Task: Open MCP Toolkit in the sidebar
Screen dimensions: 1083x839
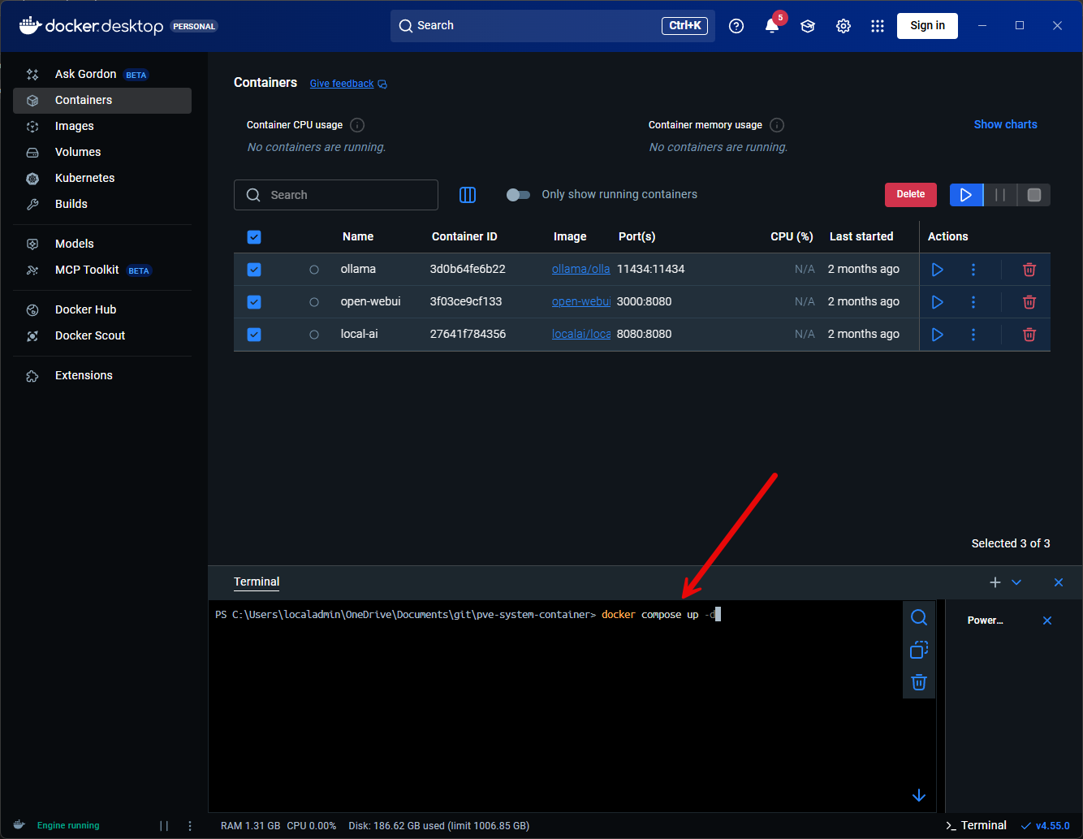Action: click(x=102, y=270)
